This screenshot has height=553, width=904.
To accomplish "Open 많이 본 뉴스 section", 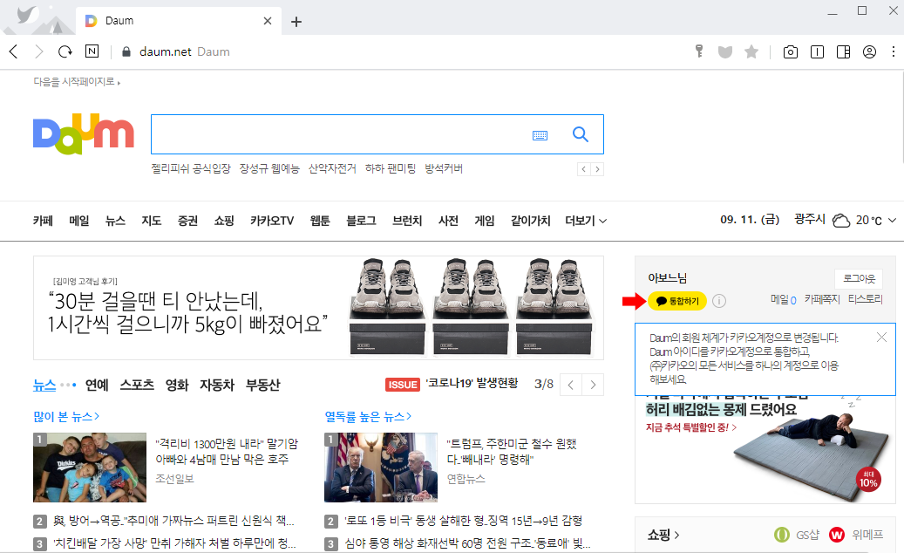I will click(x=66, y=416).
